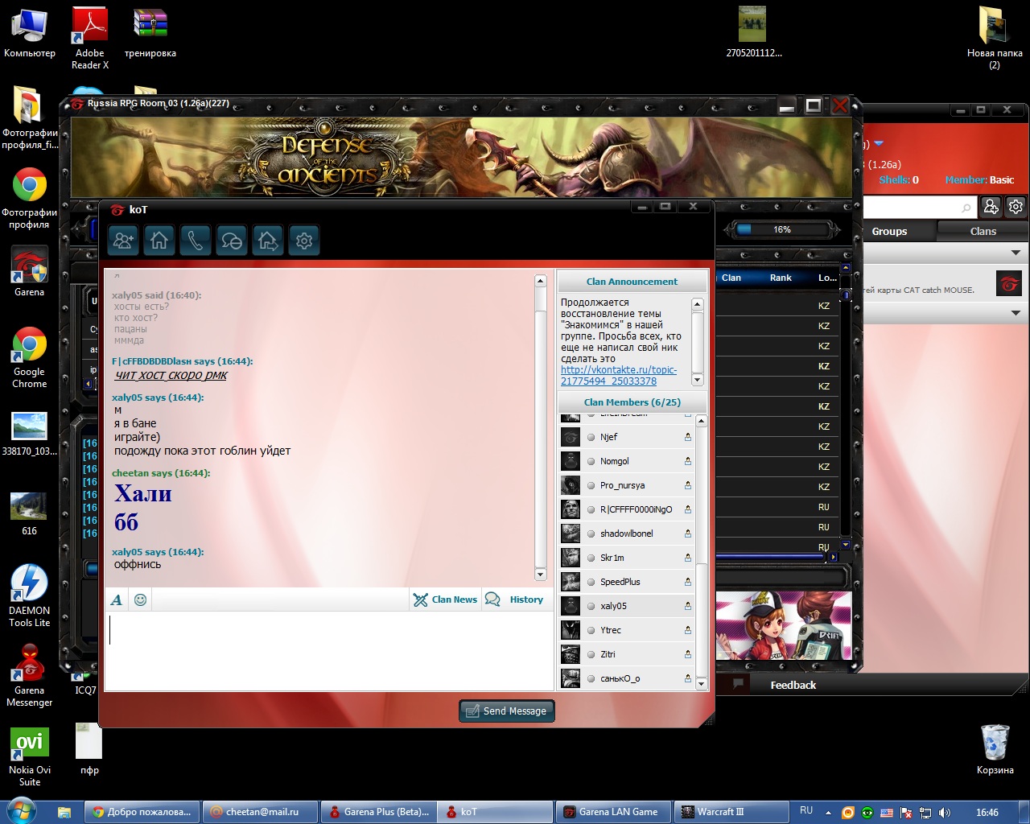Click the member icon beside SpeedPlus
1030x824 pixels.
pos(688,582)
